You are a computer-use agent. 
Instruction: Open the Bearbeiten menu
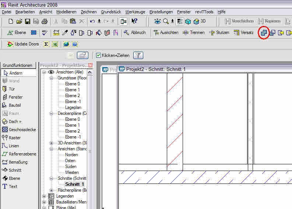25,12
